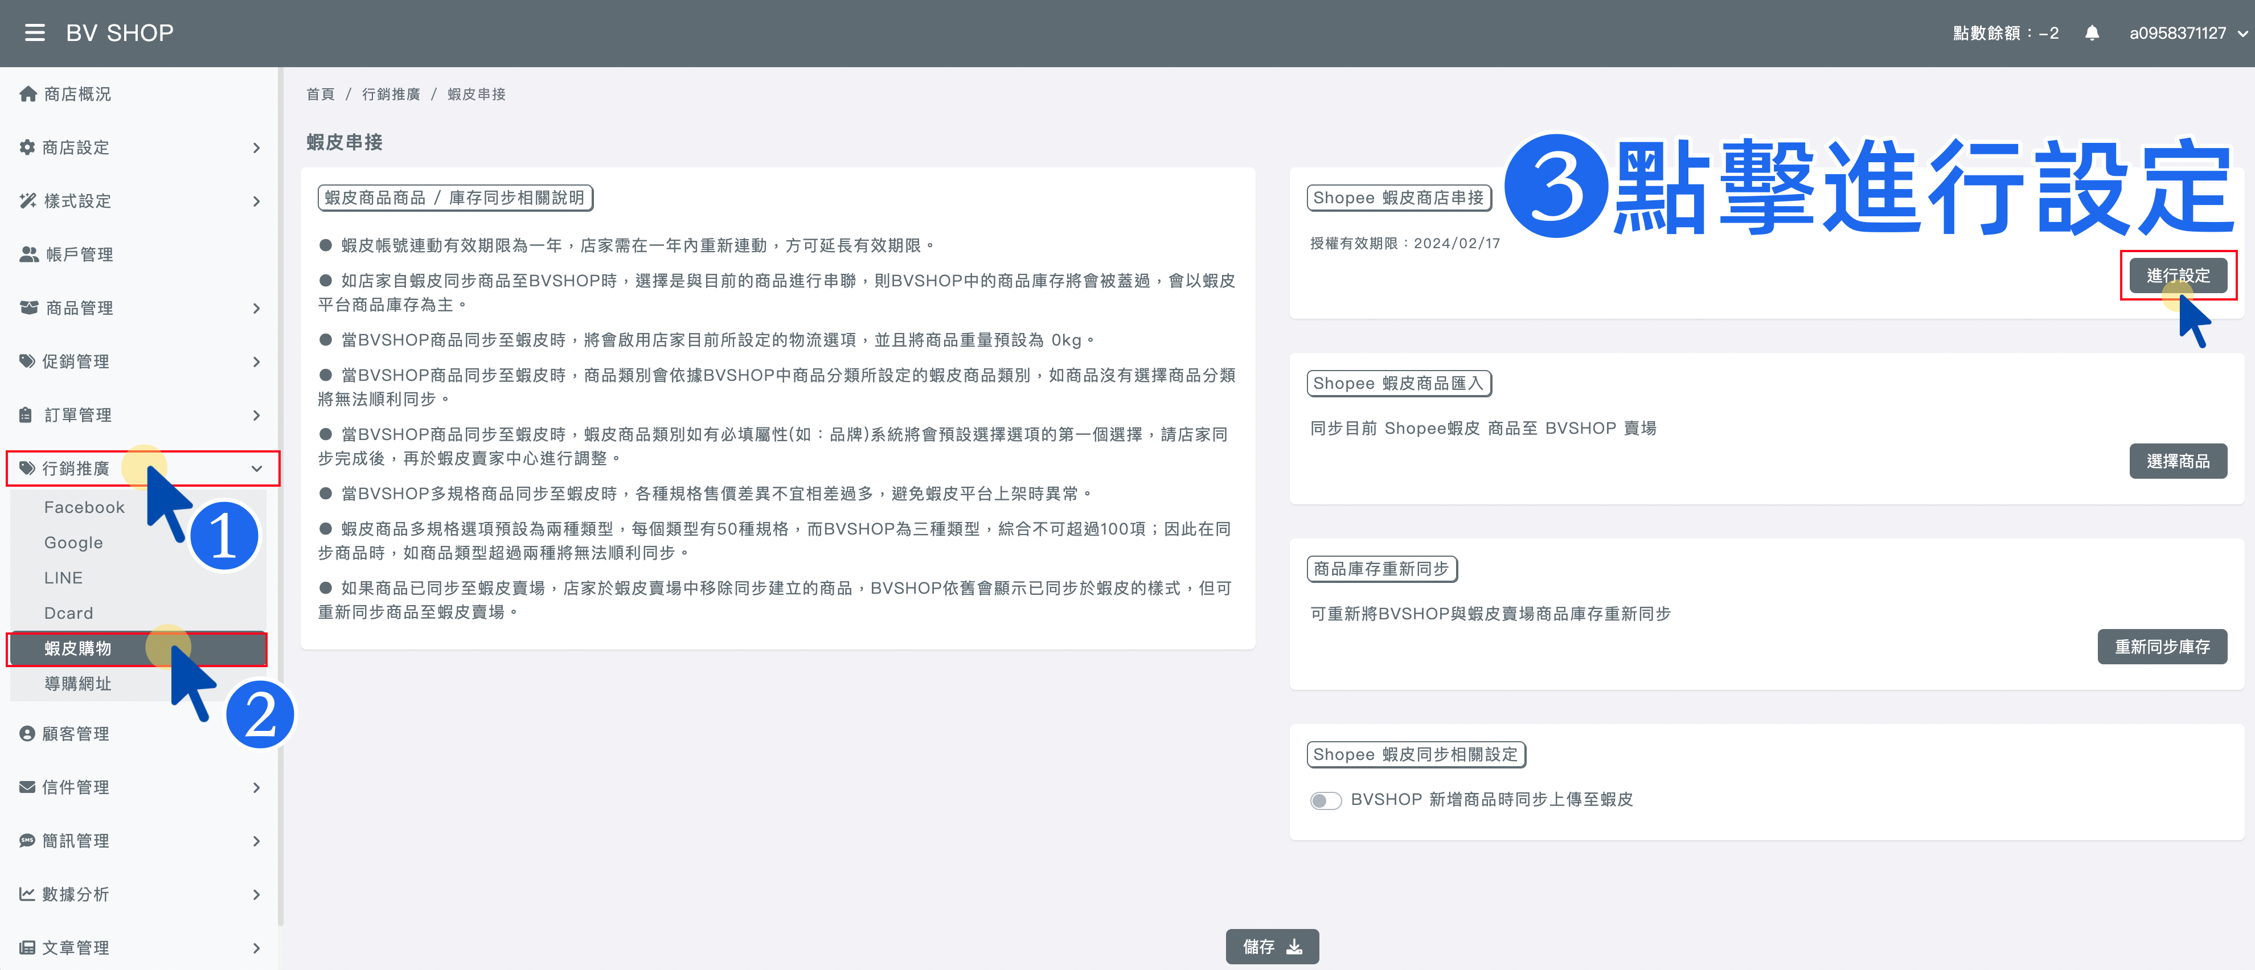The image size is (2255, 970).
Task: Expand 商店設定 chevron
Action: click(256, 148)
